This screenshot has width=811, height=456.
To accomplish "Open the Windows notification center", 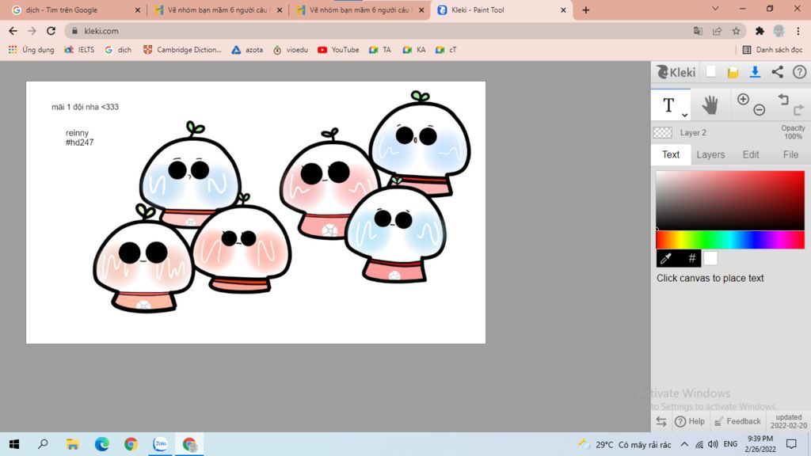I will point(791,444).
